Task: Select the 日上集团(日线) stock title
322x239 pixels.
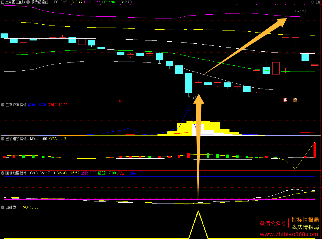Action: (13, 2)
